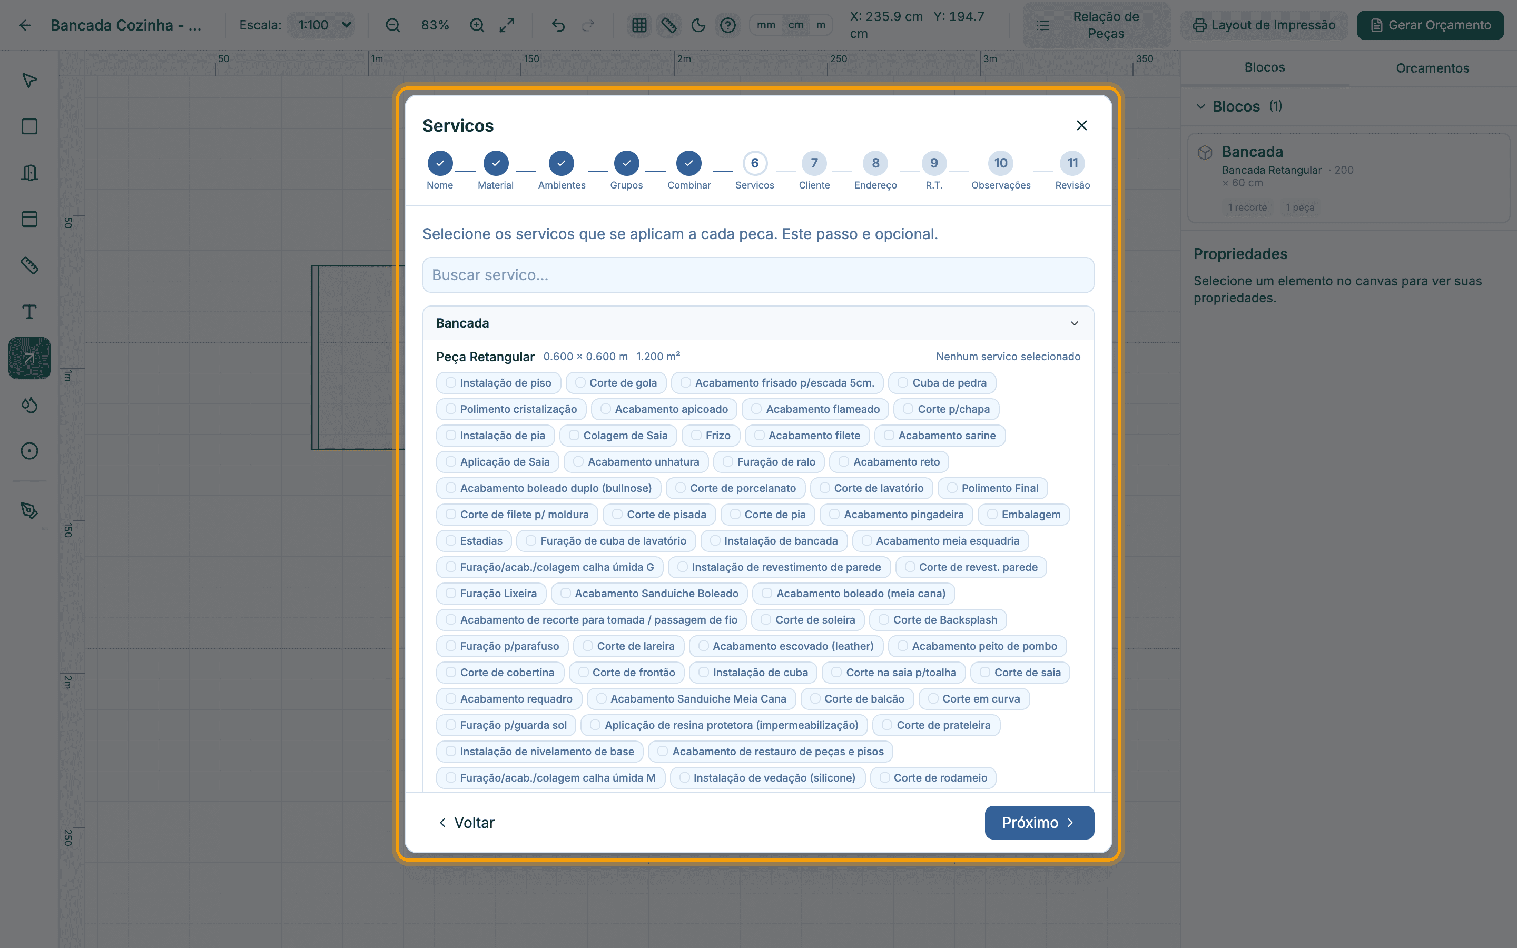Select the active arrow tool in sidebar

pyautogui.click(x=29, y=358)
